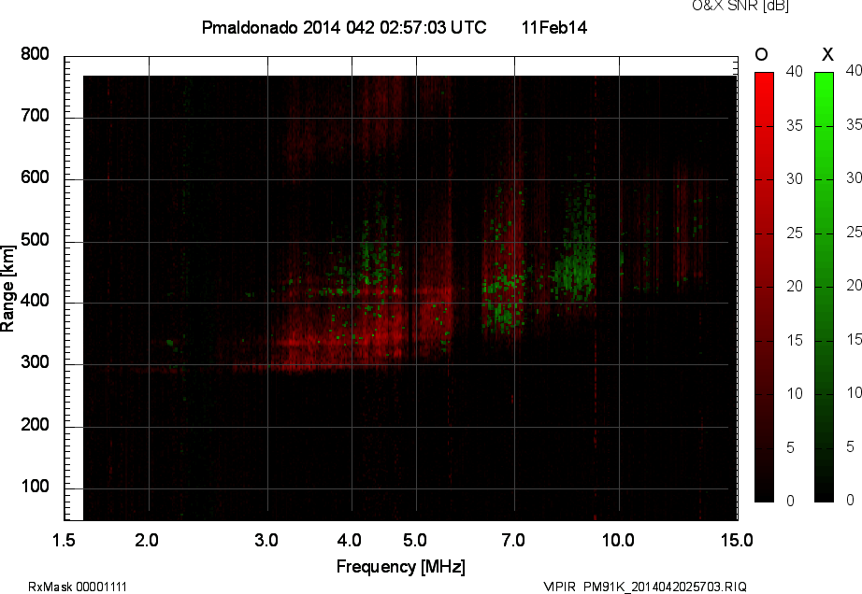Click the 'Range [km]' y-axis label
The height and width of the screenshot is (594, 862).
point(8,287)
